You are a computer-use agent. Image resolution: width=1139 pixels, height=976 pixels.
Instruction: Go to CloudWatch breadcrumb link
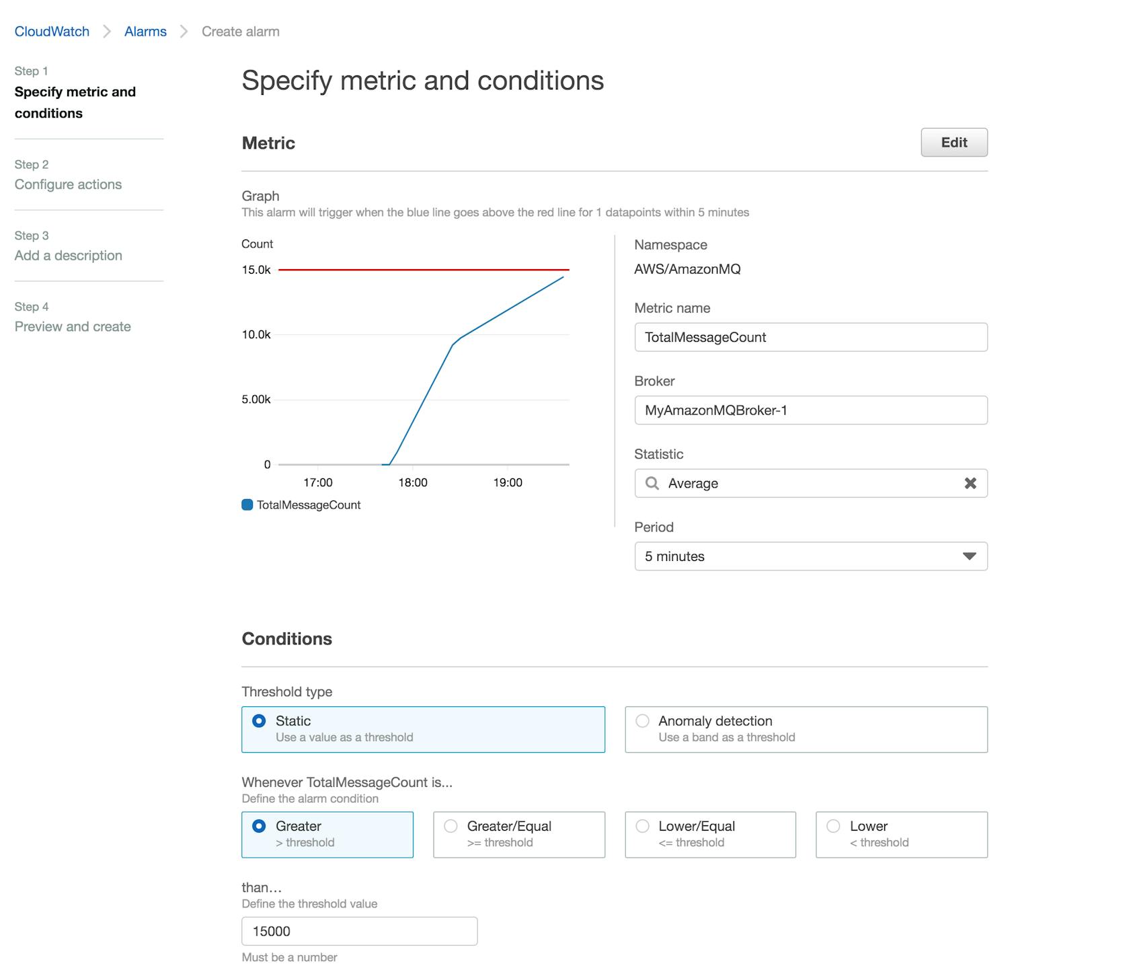[x=52, y=32]
